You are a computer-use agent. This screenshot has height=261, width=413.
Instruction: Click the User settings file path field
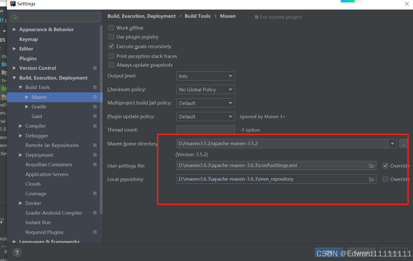(x=276, y=166)
